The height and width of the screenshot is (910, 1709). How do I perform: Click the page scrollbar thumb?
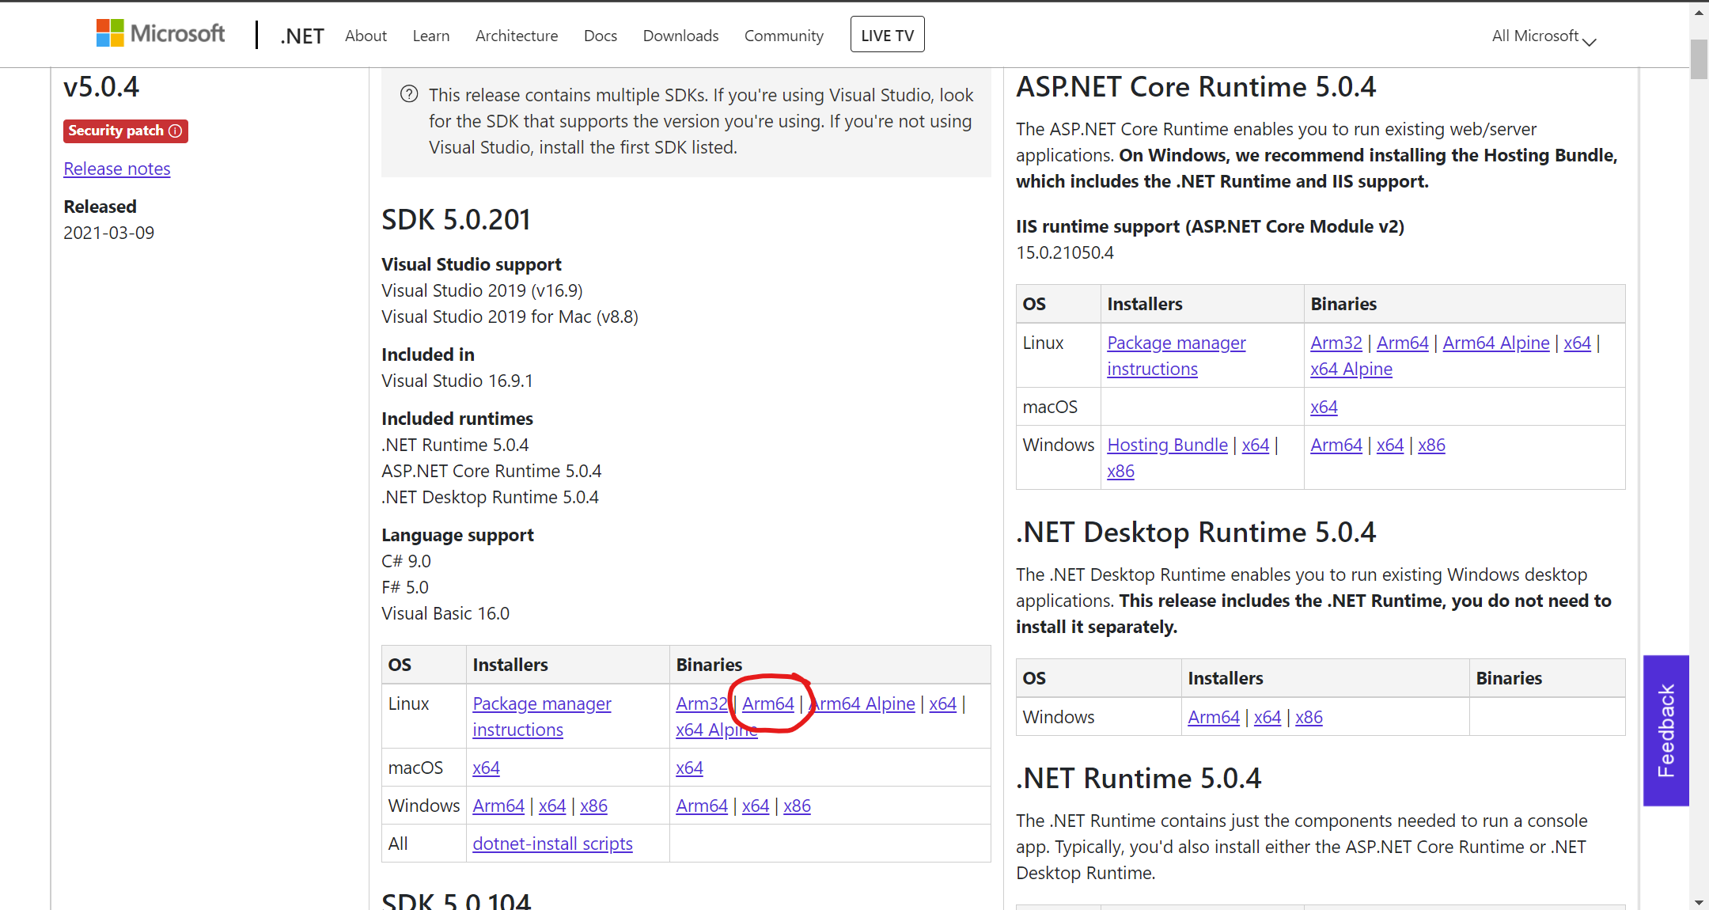pyautogui.click(x=1699, y=59)
